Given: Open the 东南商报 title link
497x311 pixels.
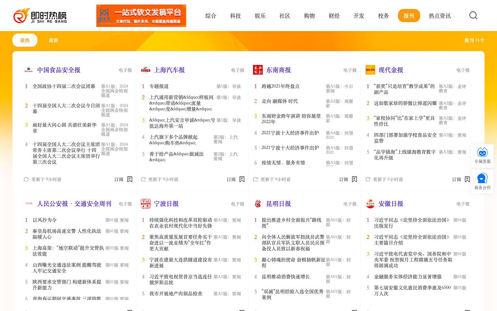Looking at the screenshot, I should click(x=279, y=70).
